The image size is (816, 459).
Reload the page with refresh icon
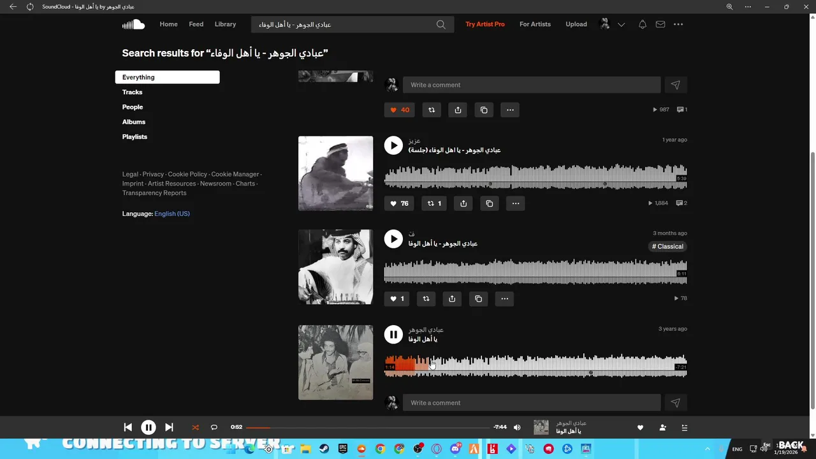(30, 6)
